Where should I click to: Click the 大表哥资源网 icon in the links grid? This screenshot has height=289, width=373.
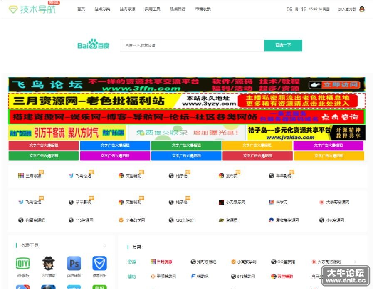point(321,202)
